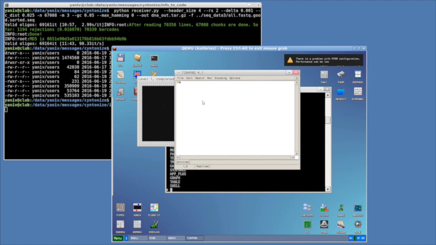Launch the MBLOCKS game icon
This screenshot has width=436, height=245.
(358, 208)
